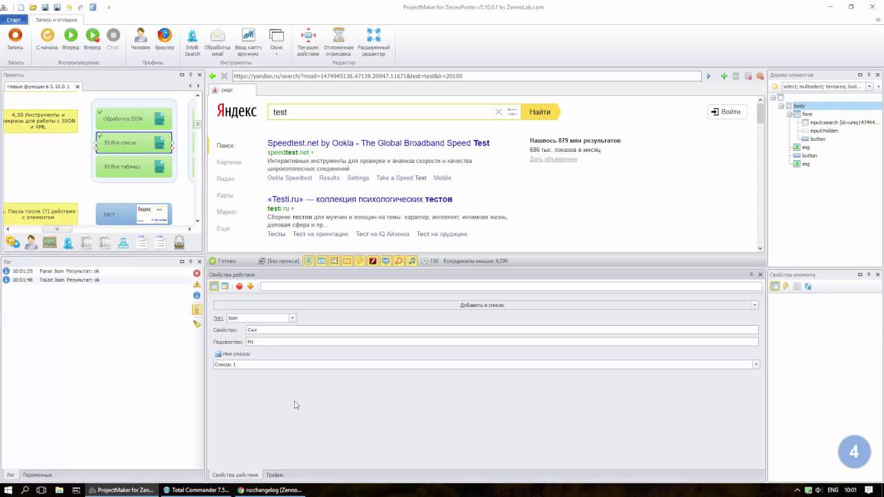Switch to Свойства действия bottom tab
Screen dimensions: 884x497
[235, 475]
